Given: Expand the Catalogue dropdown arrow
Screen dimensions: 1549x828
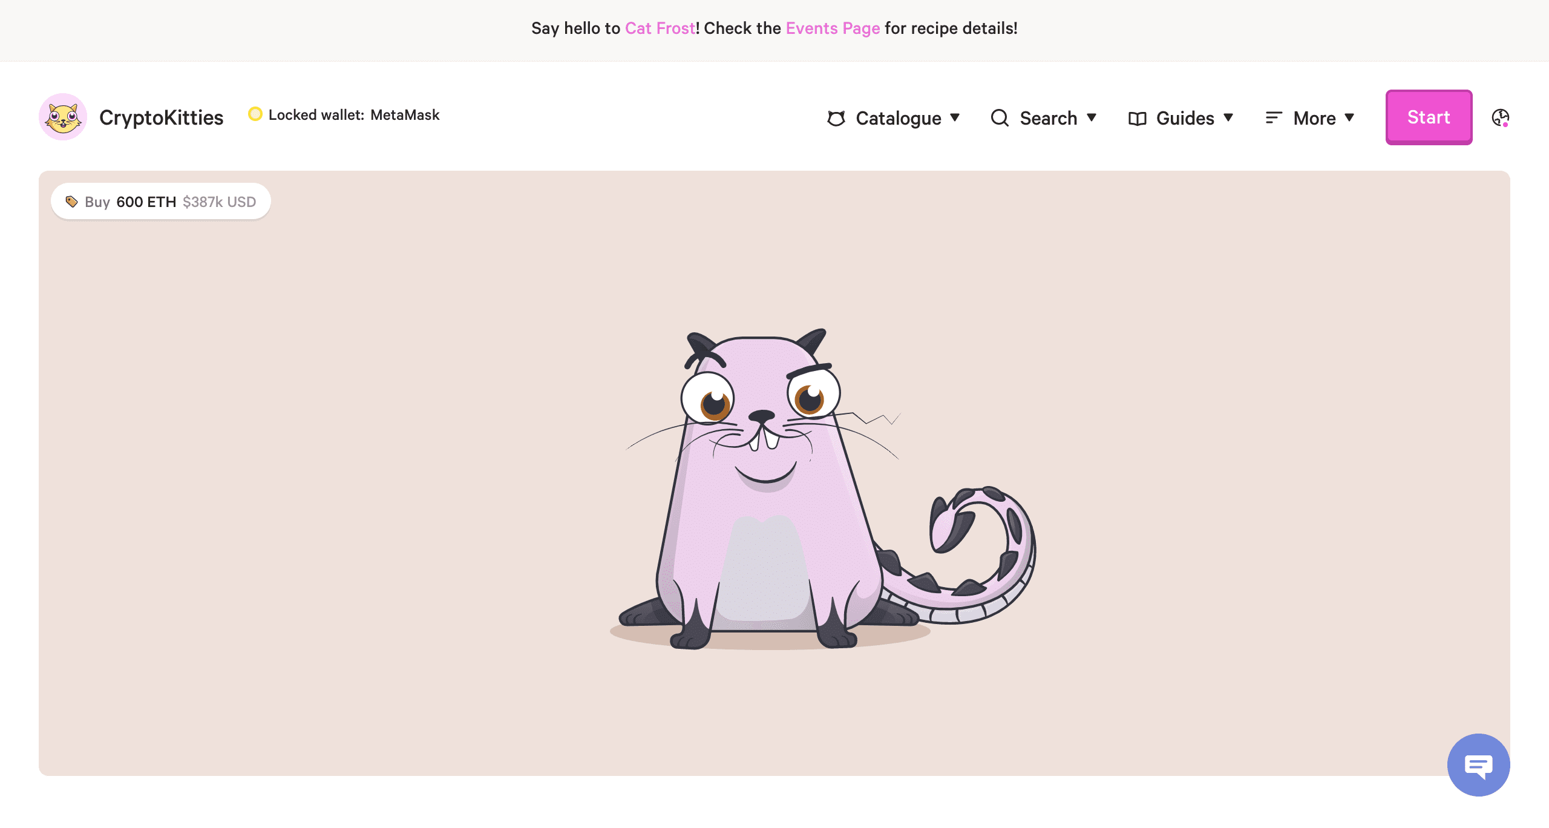Looking at the screenshot, I should (955, 117).
